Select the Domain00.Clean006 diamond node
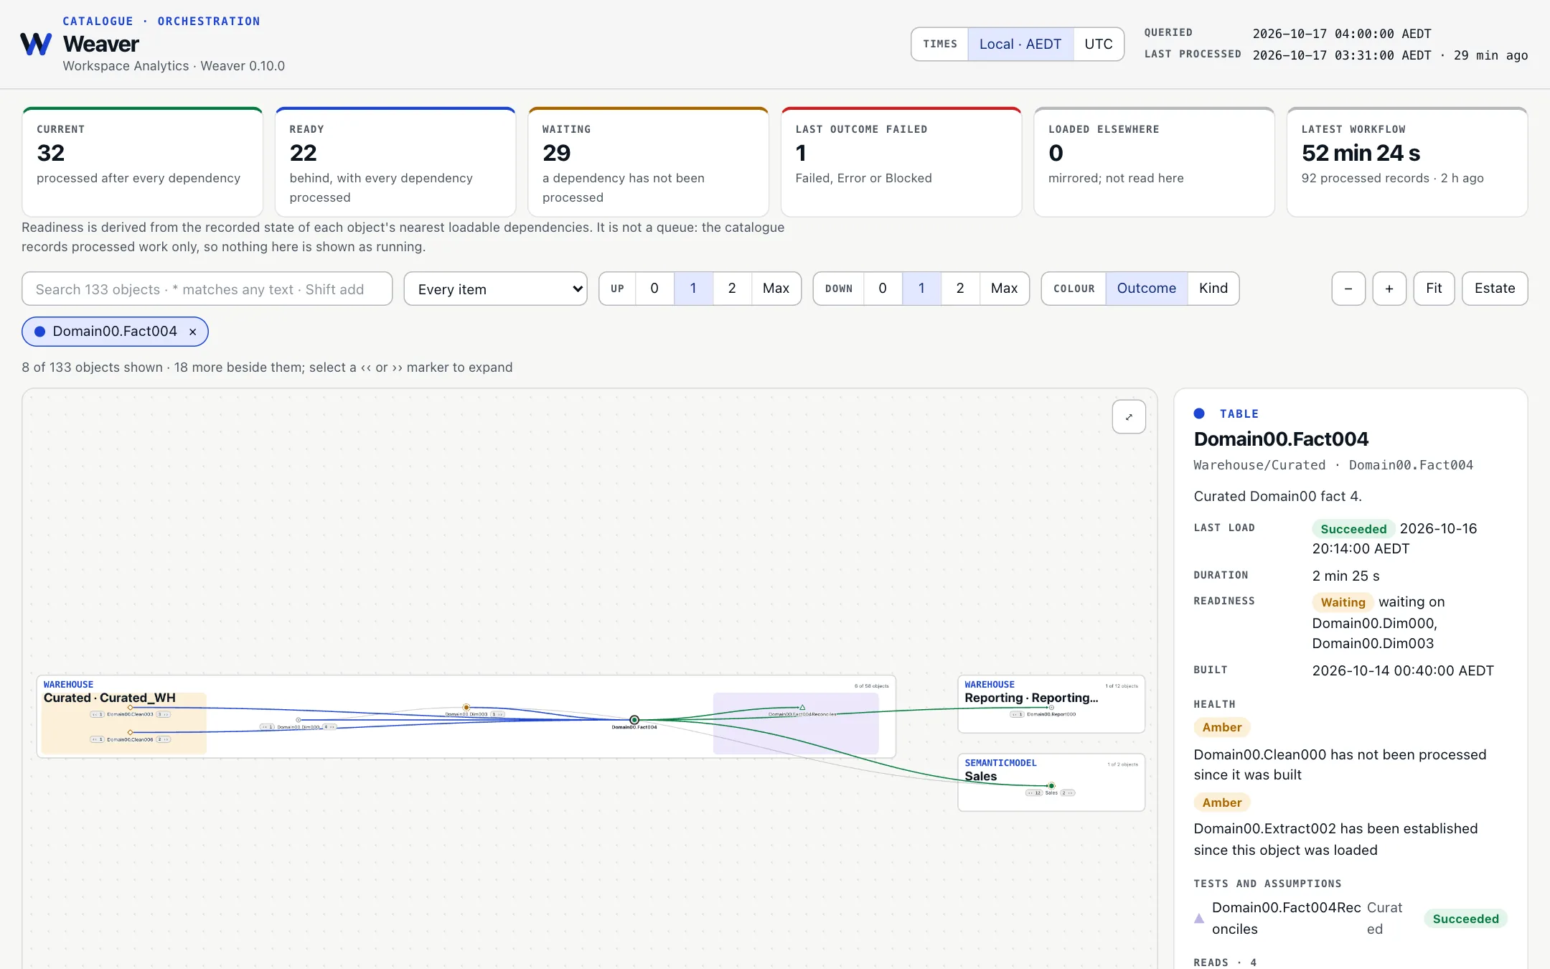 (130, 732)
